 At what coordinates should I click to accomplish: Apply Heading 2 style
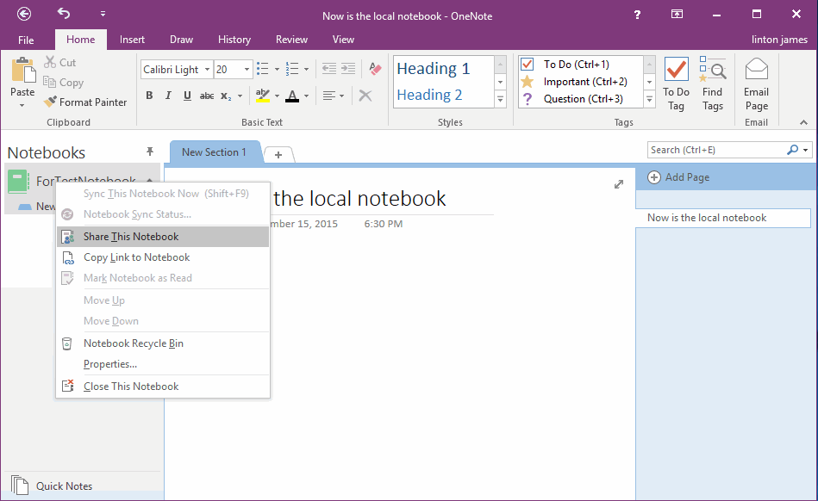coord(429,95)
